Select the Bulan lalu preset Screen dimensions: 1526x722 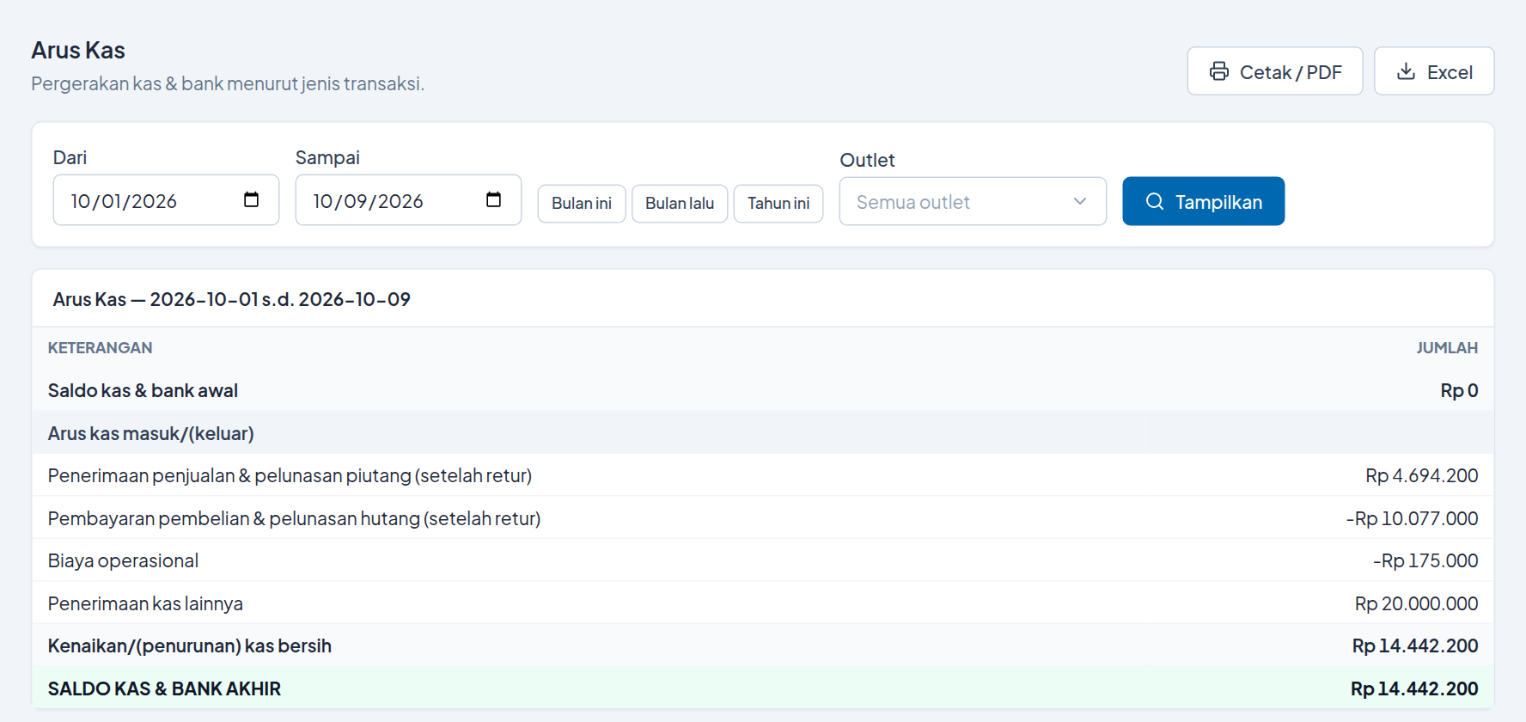click(x=680, y=204)
